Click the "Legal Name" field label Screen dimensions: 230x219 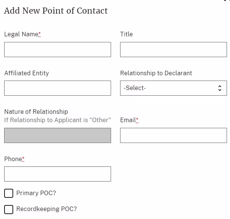[21, 34]
